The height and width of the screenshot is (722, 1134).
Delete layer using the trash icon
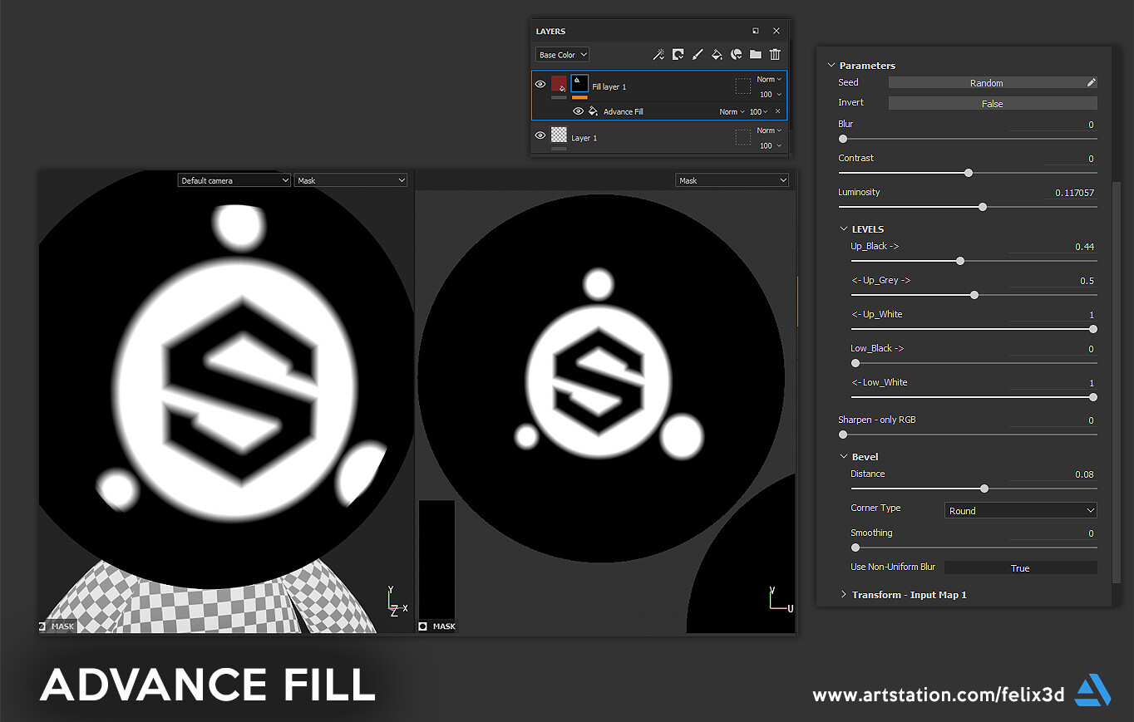click(774, 54)
